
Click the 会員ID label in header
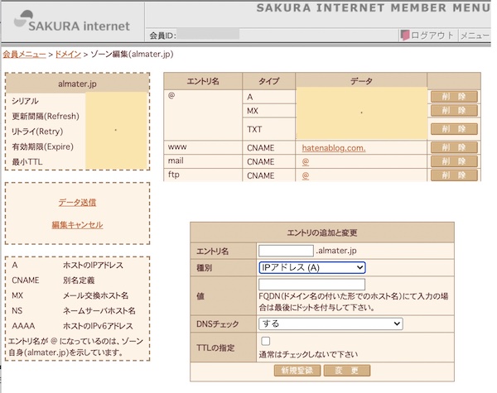click(x=162, y=36)
